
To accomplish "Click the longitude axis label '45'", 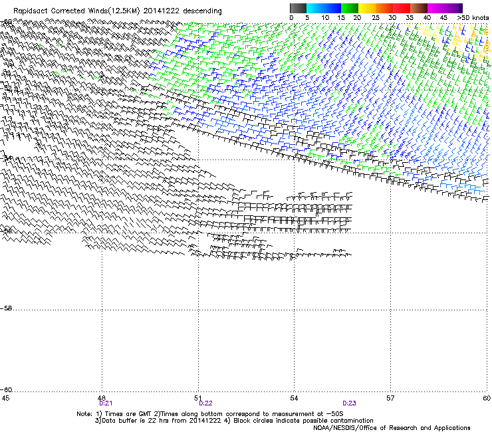I will (x=5, y=398).
